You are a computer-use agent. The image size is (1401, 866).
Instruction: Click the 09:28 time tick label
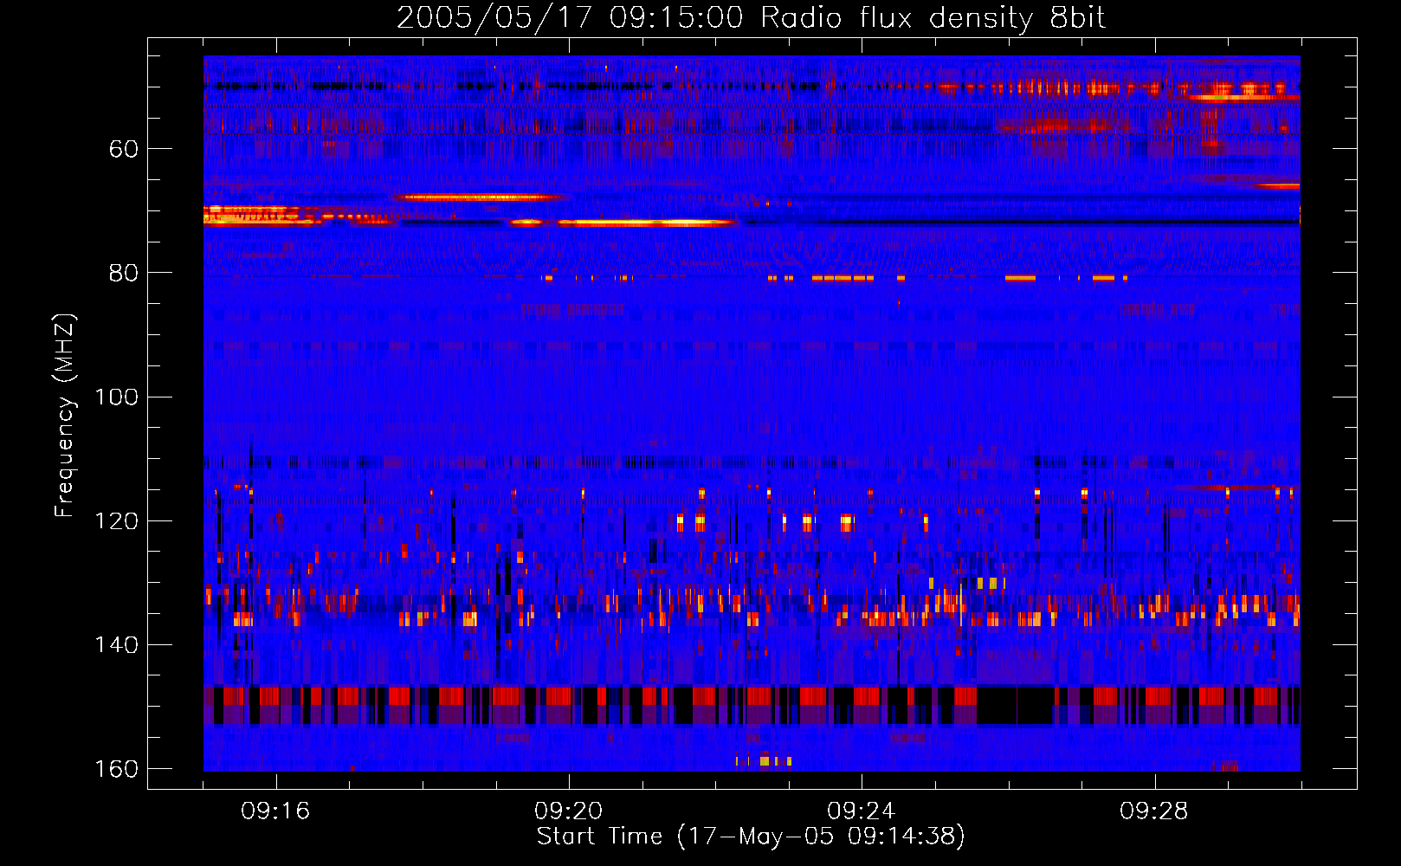pyautogui.click(x=1153, y=811)
